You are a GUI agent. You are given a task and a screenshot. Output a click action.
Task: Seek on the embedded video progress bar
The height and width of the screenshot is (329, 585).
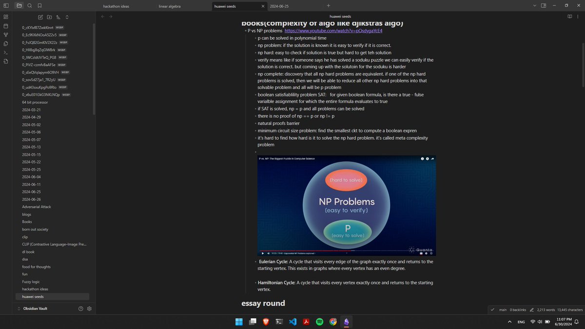(x=347, y=250)
